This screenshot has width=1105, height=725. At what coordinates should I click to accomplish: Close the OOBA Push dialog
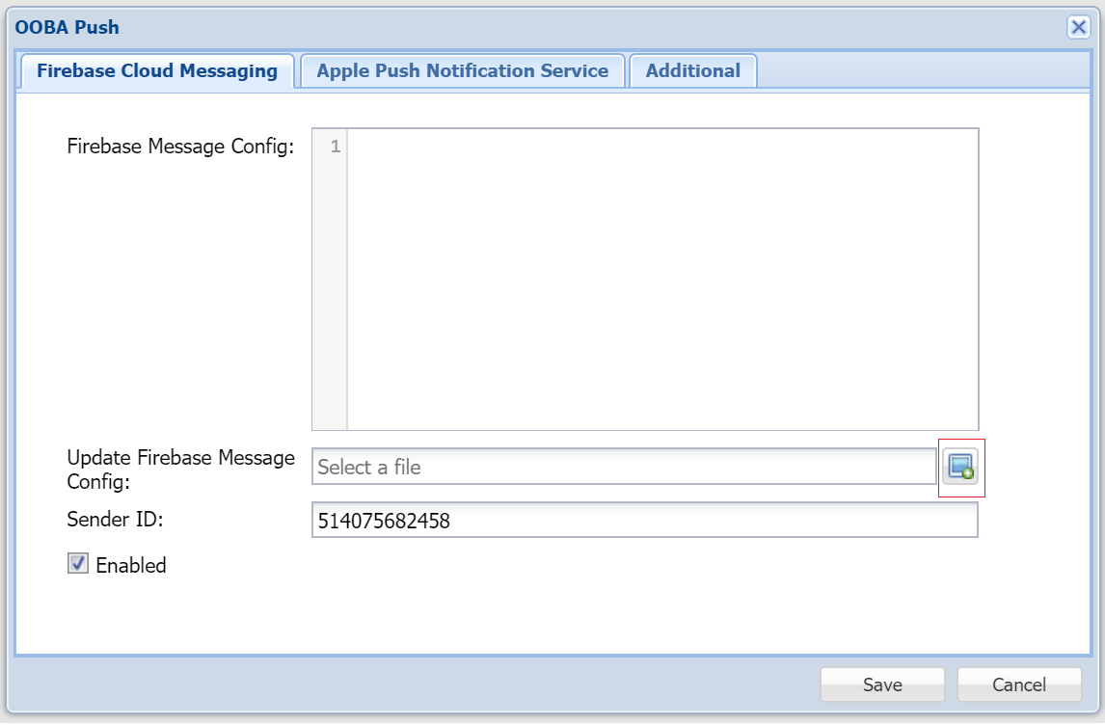[x=1078, y=27]
